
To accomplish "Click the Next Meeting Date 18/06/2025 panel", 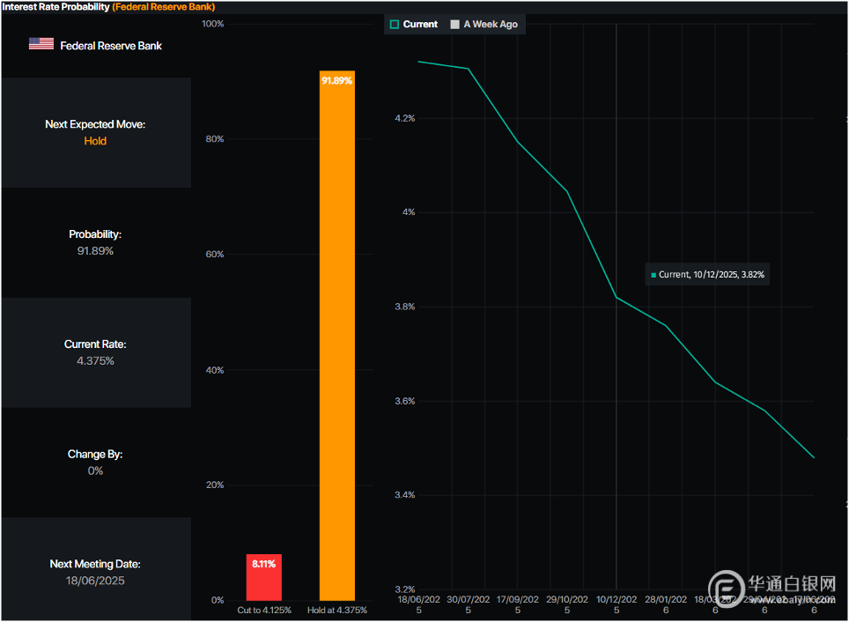I will click(x=95, y=572).
